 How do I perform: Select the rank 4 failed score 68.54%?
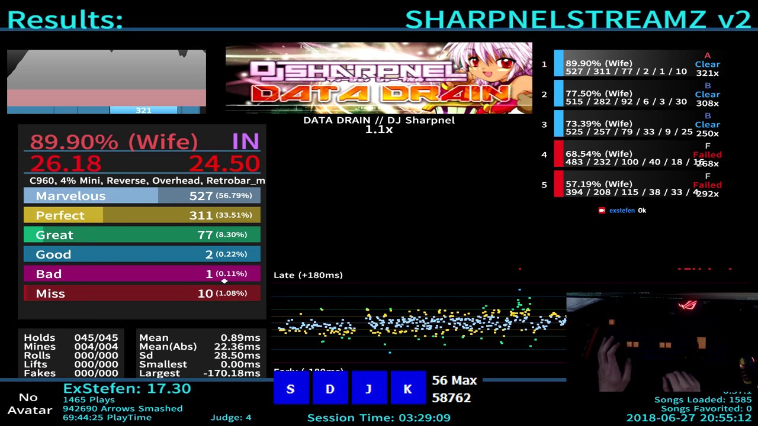(x=637, y=154)
